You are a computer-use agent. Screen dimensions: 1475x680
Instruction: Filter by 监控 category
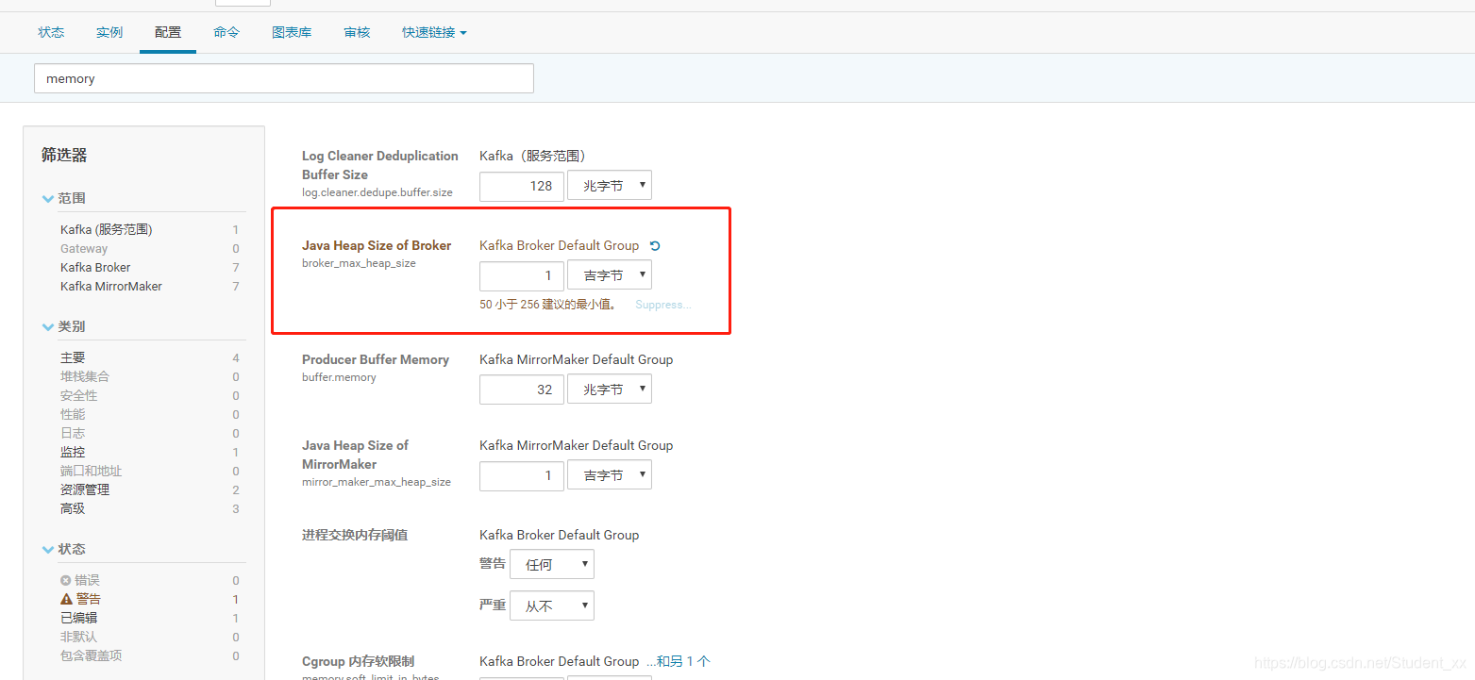click(x=73, y=452)
